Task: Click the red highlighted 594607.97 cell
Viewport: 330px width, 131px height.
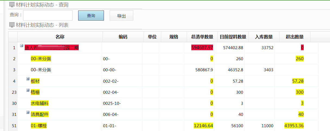Action: 202,48
